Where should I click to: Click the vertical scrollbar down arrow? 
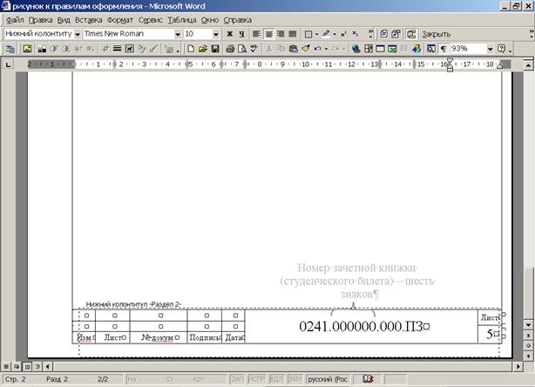pos(528,325)
